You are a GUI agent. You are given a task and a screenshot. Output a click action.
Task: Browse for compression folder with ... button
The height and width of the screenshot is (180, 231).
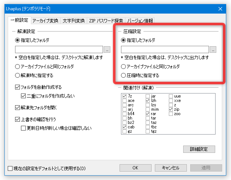tap(213, 49)
